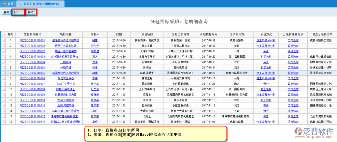Open the 打印 dropdown arrow
The width and height of the screenshot is (337, 142).
pos(22,12)
